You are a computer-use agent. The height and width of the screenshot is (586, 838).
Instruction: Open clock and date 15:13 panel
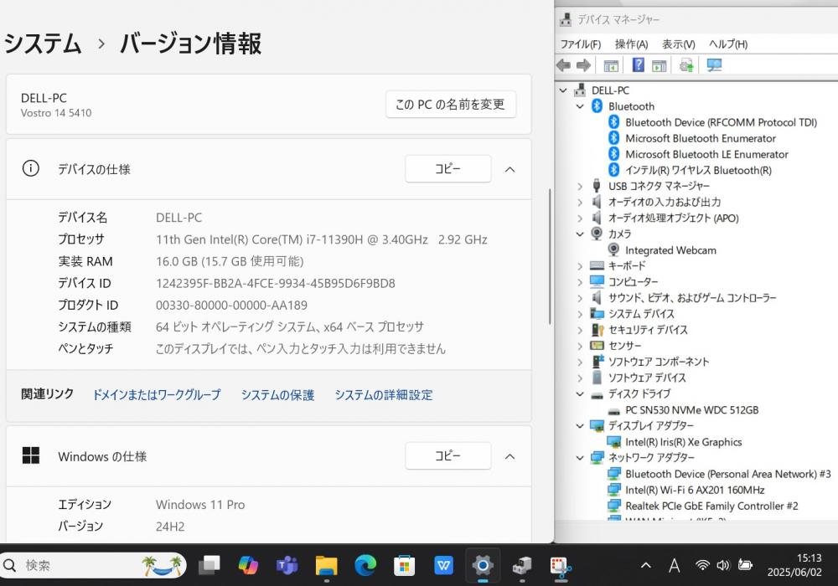click(794, 565)
